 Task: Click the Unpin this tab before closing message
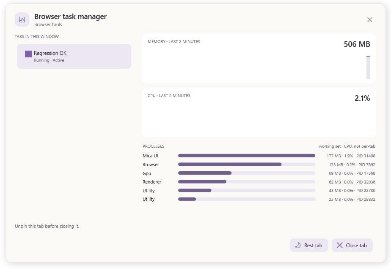[47, 226]
